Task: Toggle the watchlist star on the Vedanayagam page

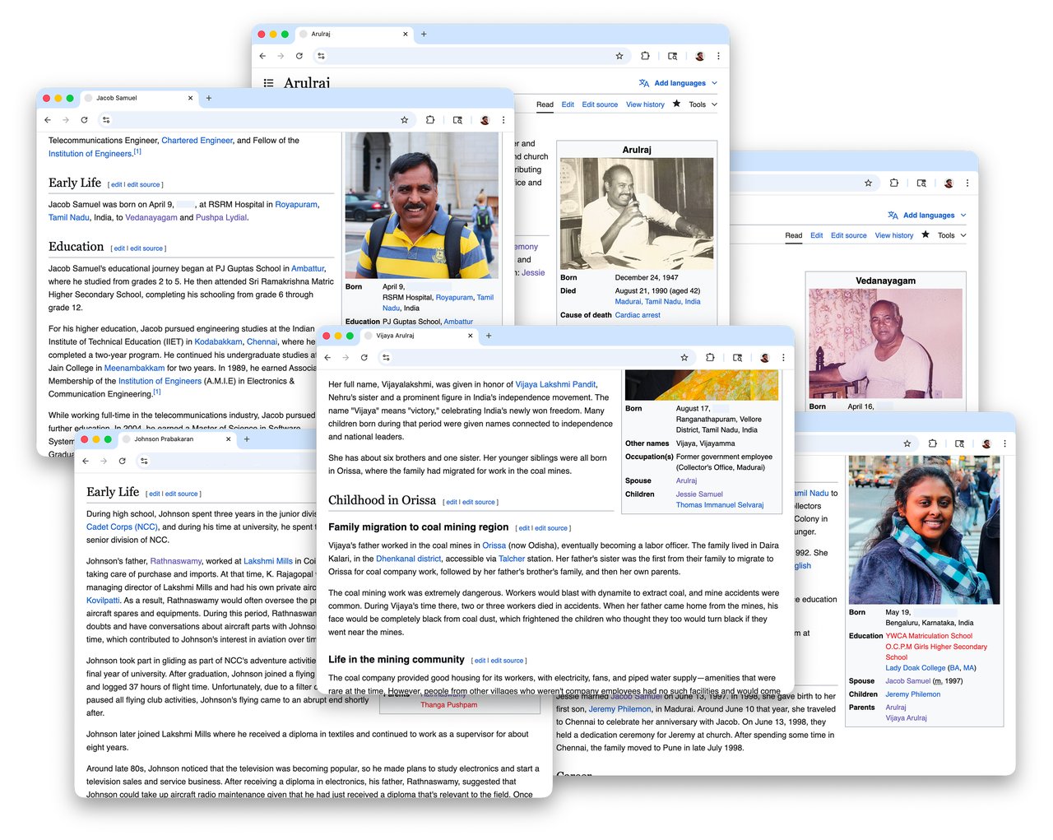Action: (x=925, y=235)
